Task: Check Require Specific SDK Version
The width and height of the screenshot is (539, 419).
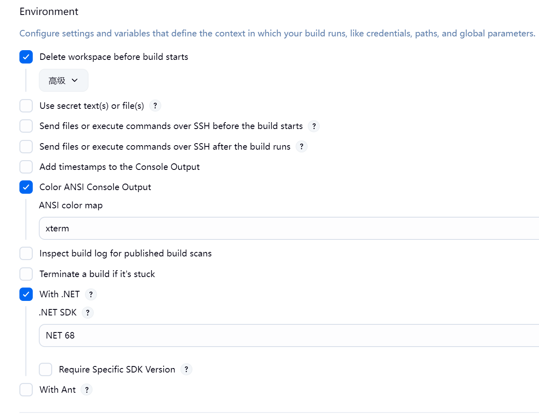Action: (46, 369)
